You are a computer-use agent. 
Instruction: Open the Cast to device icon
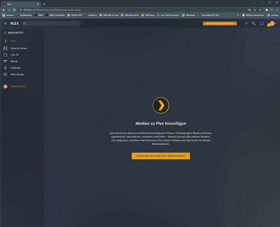tap(262, 23)
